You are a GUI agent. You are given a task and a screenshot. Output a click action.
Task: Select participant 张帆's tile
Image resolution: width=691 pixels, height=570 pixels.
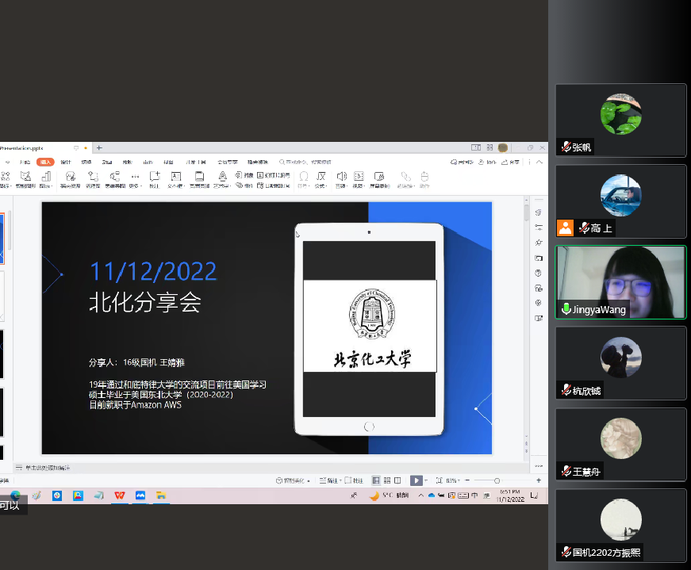coord(620,121)
